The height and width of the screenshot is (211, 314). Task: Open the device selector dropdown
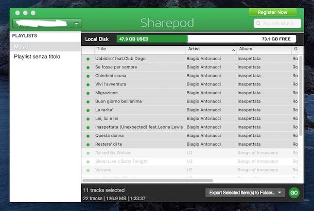(x=47, y=24)
